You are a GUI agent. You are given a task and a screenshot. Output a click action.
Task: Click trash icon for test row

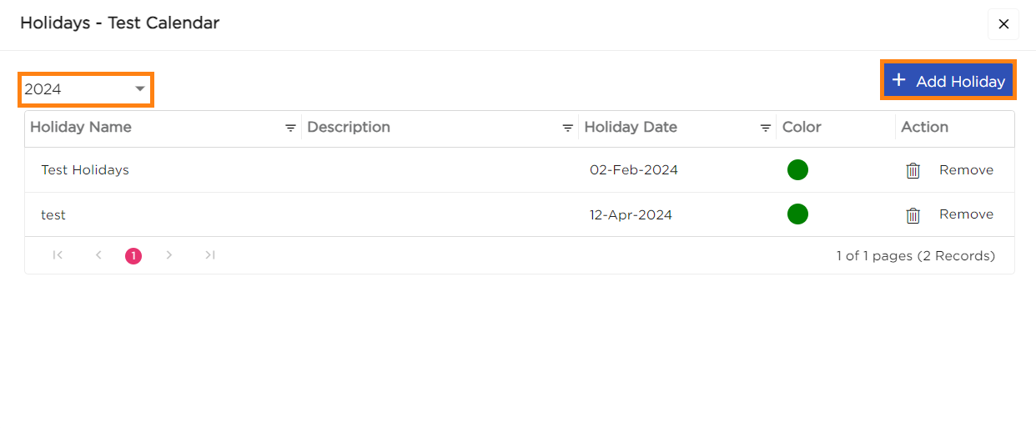pos(913,215)
